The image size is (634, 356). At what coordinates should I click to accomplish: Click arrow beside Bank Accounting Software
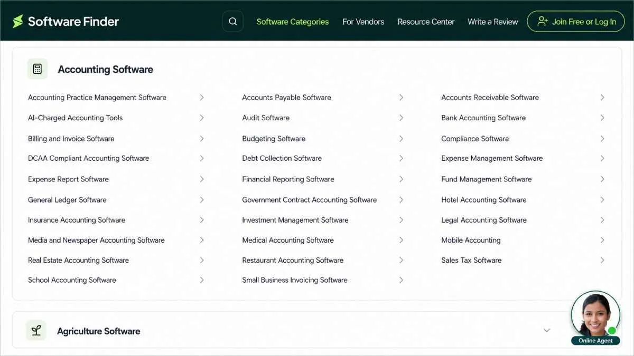tap(602, 118)
